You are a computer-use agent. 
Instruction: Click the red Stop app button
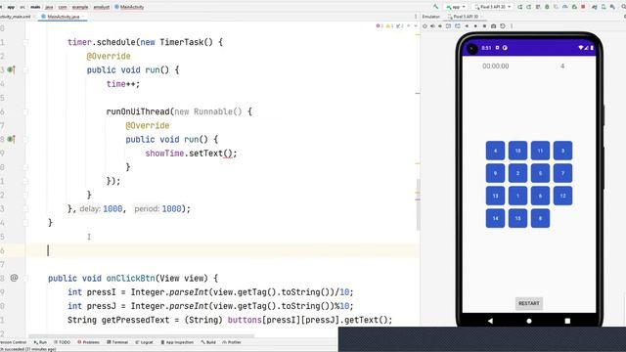click(583, 7)
